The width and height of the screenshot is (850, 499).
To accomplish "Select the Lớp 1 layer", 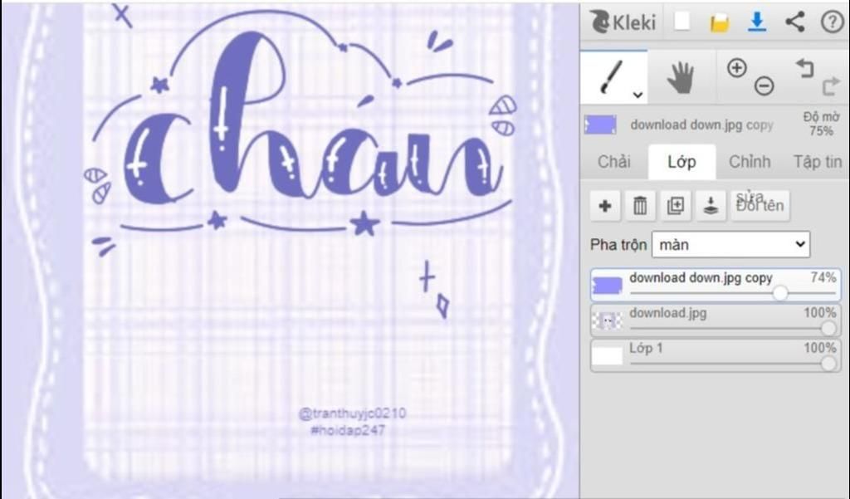I will pos(715,356).
